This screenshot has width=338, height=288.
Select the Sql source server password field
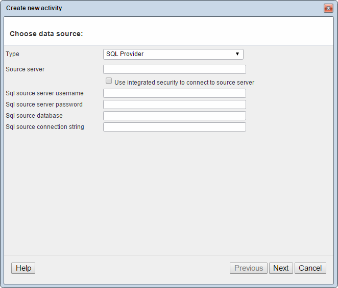(x=174, y=104)
